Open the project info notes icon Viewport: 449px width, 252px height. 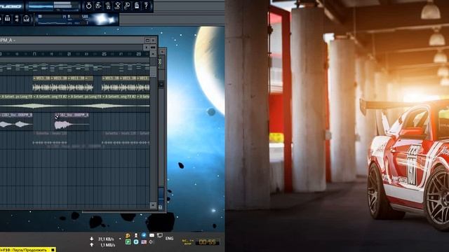(x=137, y=6)
